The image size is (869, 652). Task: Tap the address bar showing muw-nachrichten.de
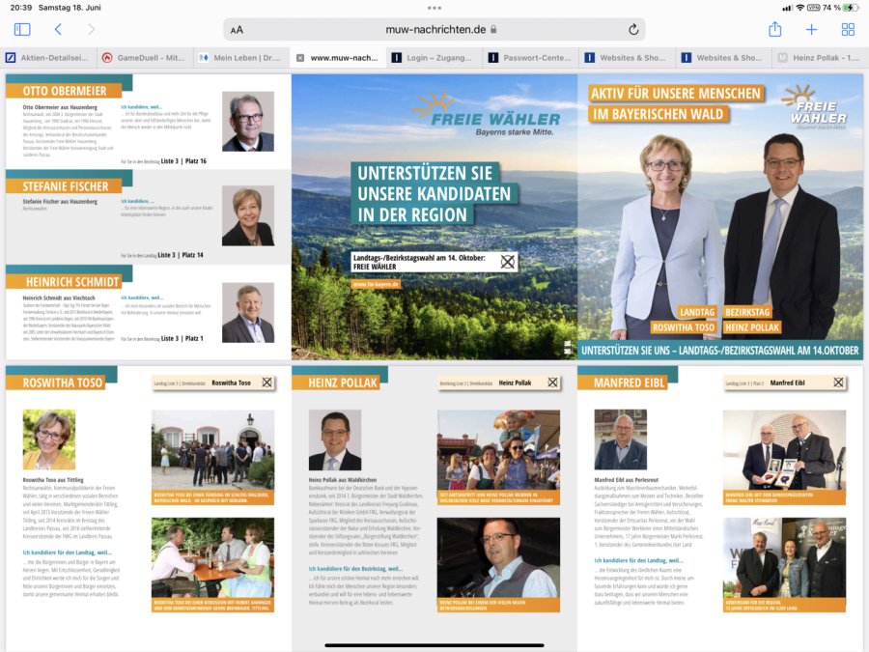434,30
